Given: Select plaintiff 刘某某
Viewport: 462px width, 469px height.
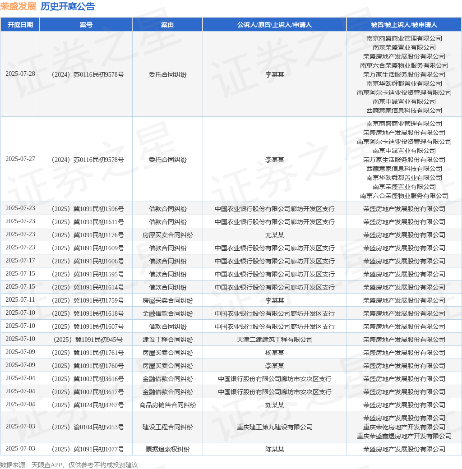Looking at the screenshot, I should [x=275, y=405].
